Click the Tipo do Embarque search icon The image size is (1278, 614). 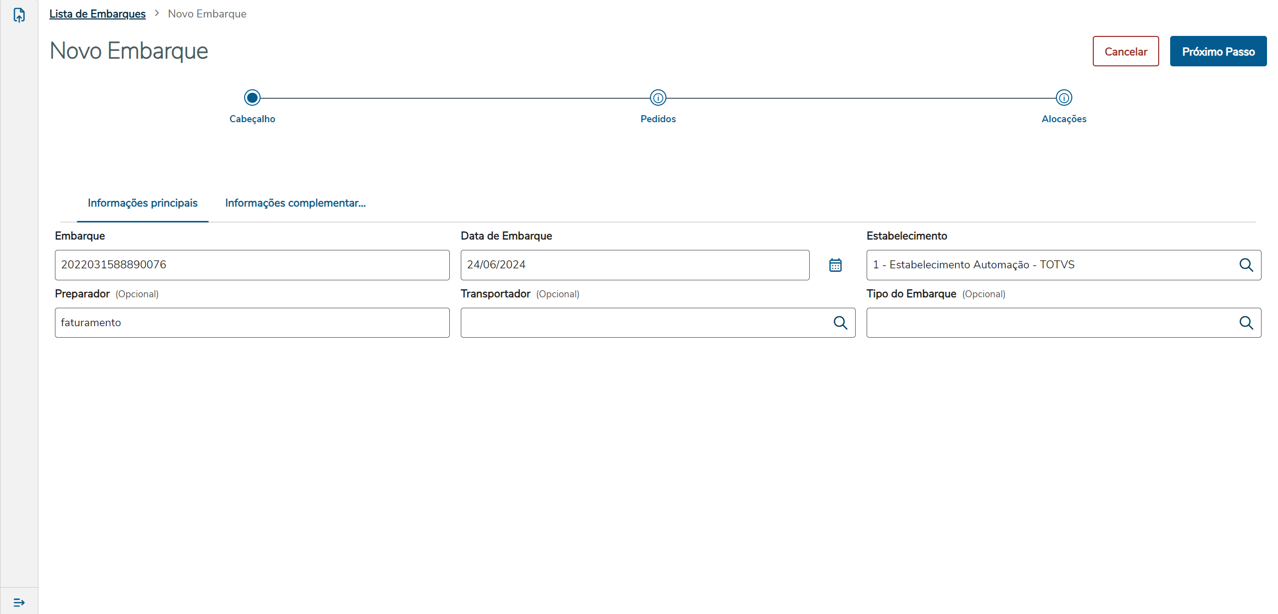point(1246,323)
